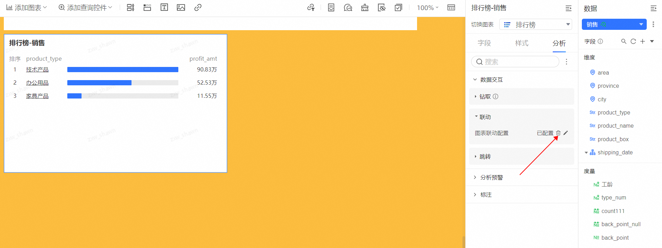Click the refresh icon in 字段 header
This screenshot has height=248, width=662.
[x=633, y=41]
